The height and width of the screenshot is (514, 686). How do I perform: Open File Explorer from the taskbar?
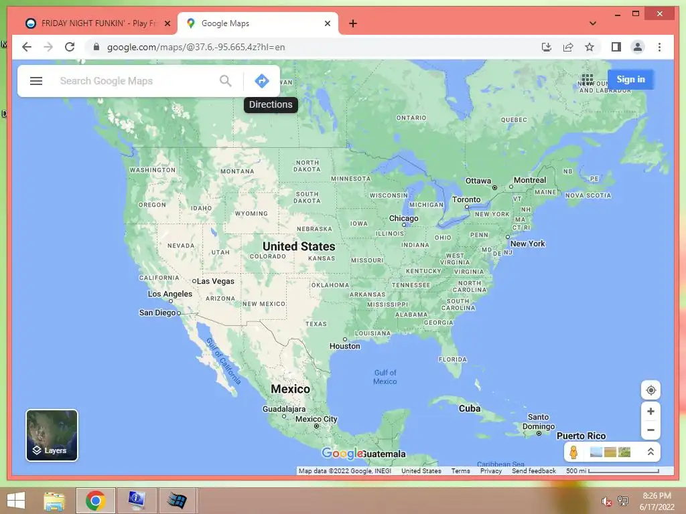54,501
